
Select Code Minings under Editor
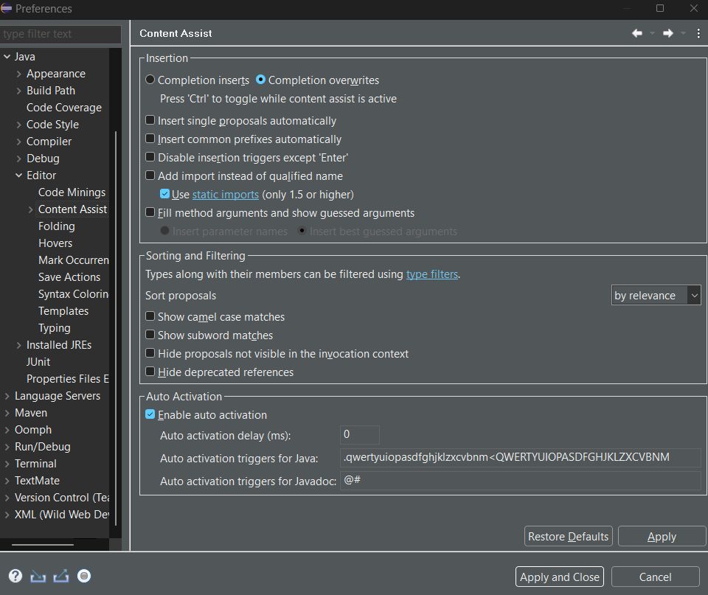point(72,192)
